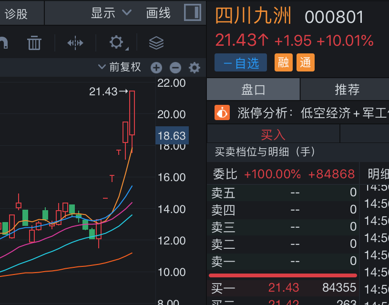Viewport: 389px width, 305px height.
Task: Open the 诊股 menu item
Action: (16, 13)
